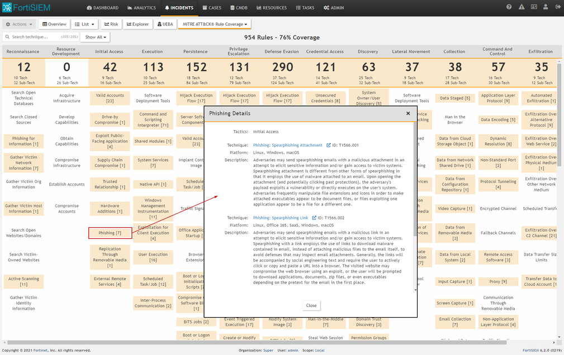Select Proxy [9] technique
The height and width of the screenshot is (355, 564).
498,281
